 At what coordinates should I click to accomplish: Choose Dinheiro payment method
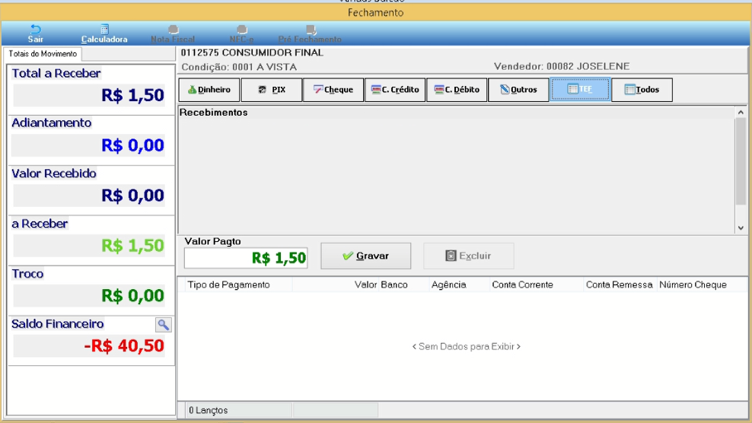point(209,90)
